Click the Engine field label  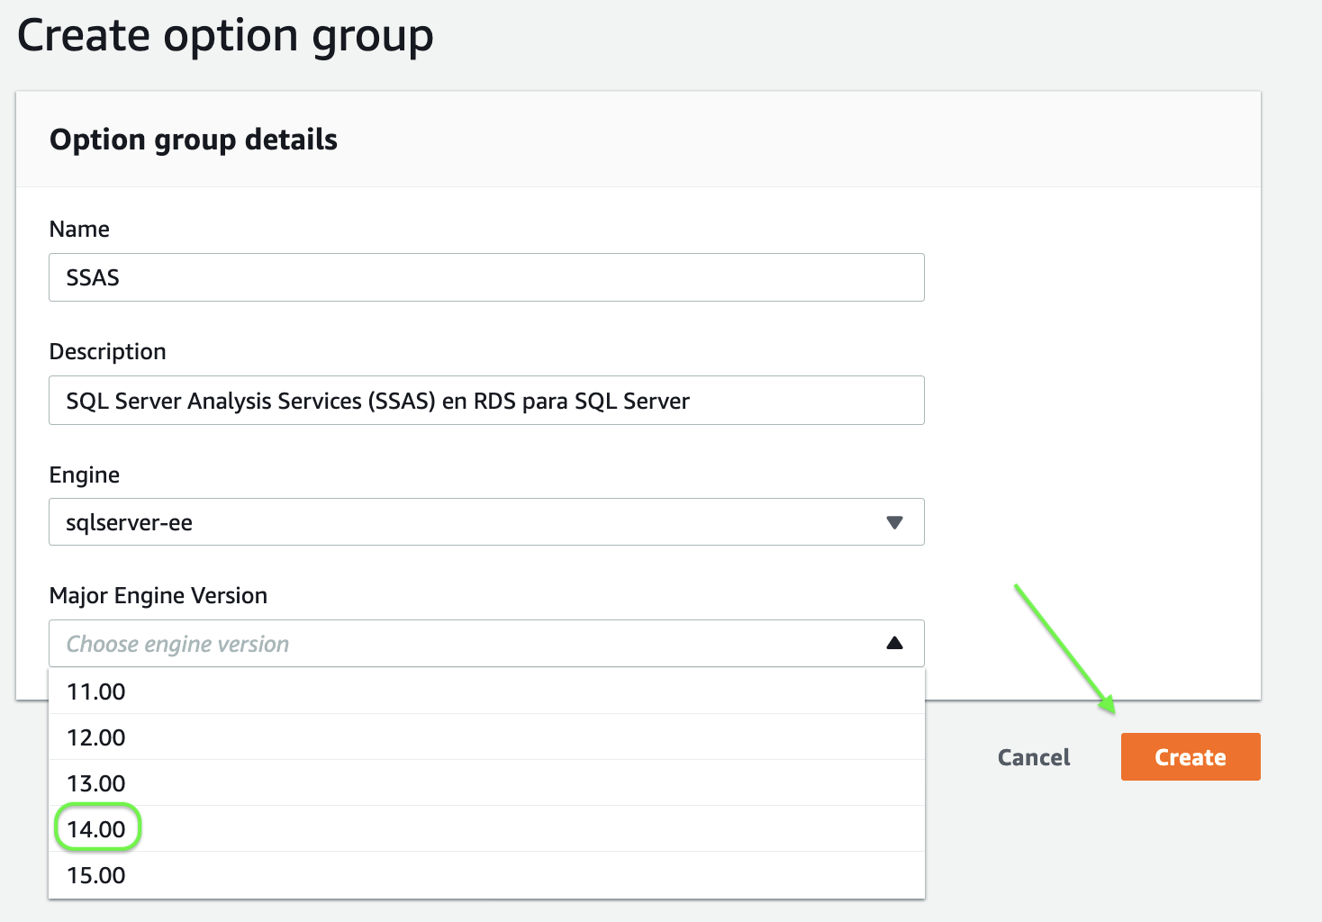pyautogui.click(x=85, y=475)
